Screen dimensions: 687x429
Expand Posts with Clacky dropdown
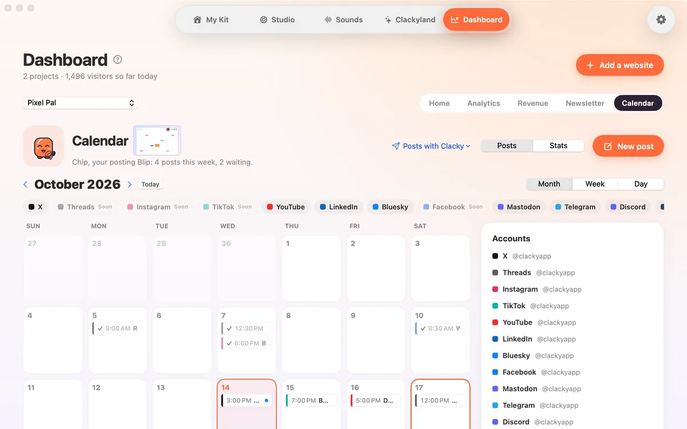431,146
